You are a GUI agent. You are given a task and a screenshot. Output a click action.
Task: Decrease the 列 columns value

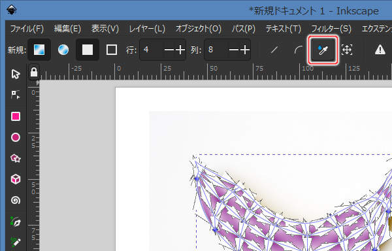(233, 50)
